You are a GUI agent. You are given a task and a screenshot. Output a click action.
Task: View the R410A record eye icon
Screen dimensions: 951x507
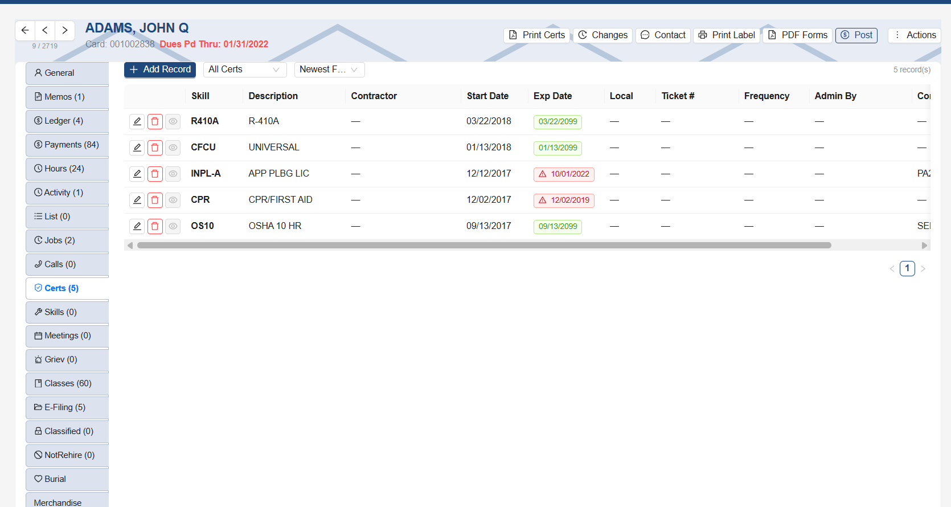coord(173,121)
